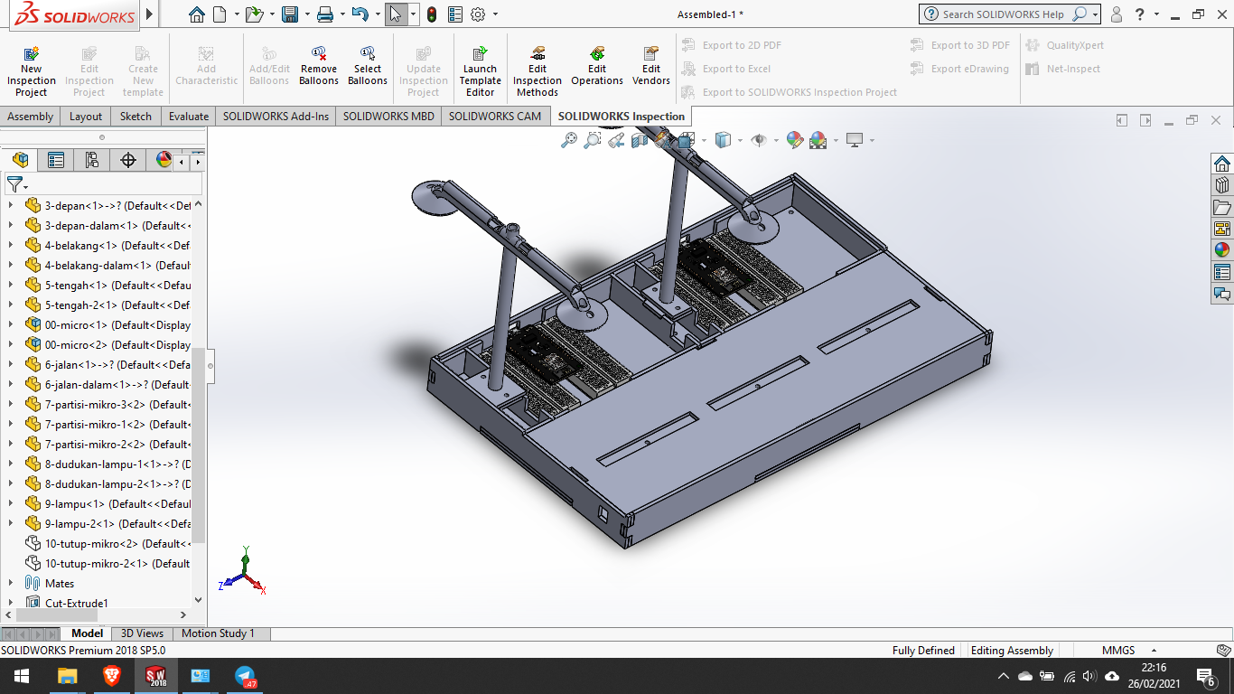Expand the SOLIDWORKS menu arrow
1234x694 pixels.
click(x=150, y=14)
